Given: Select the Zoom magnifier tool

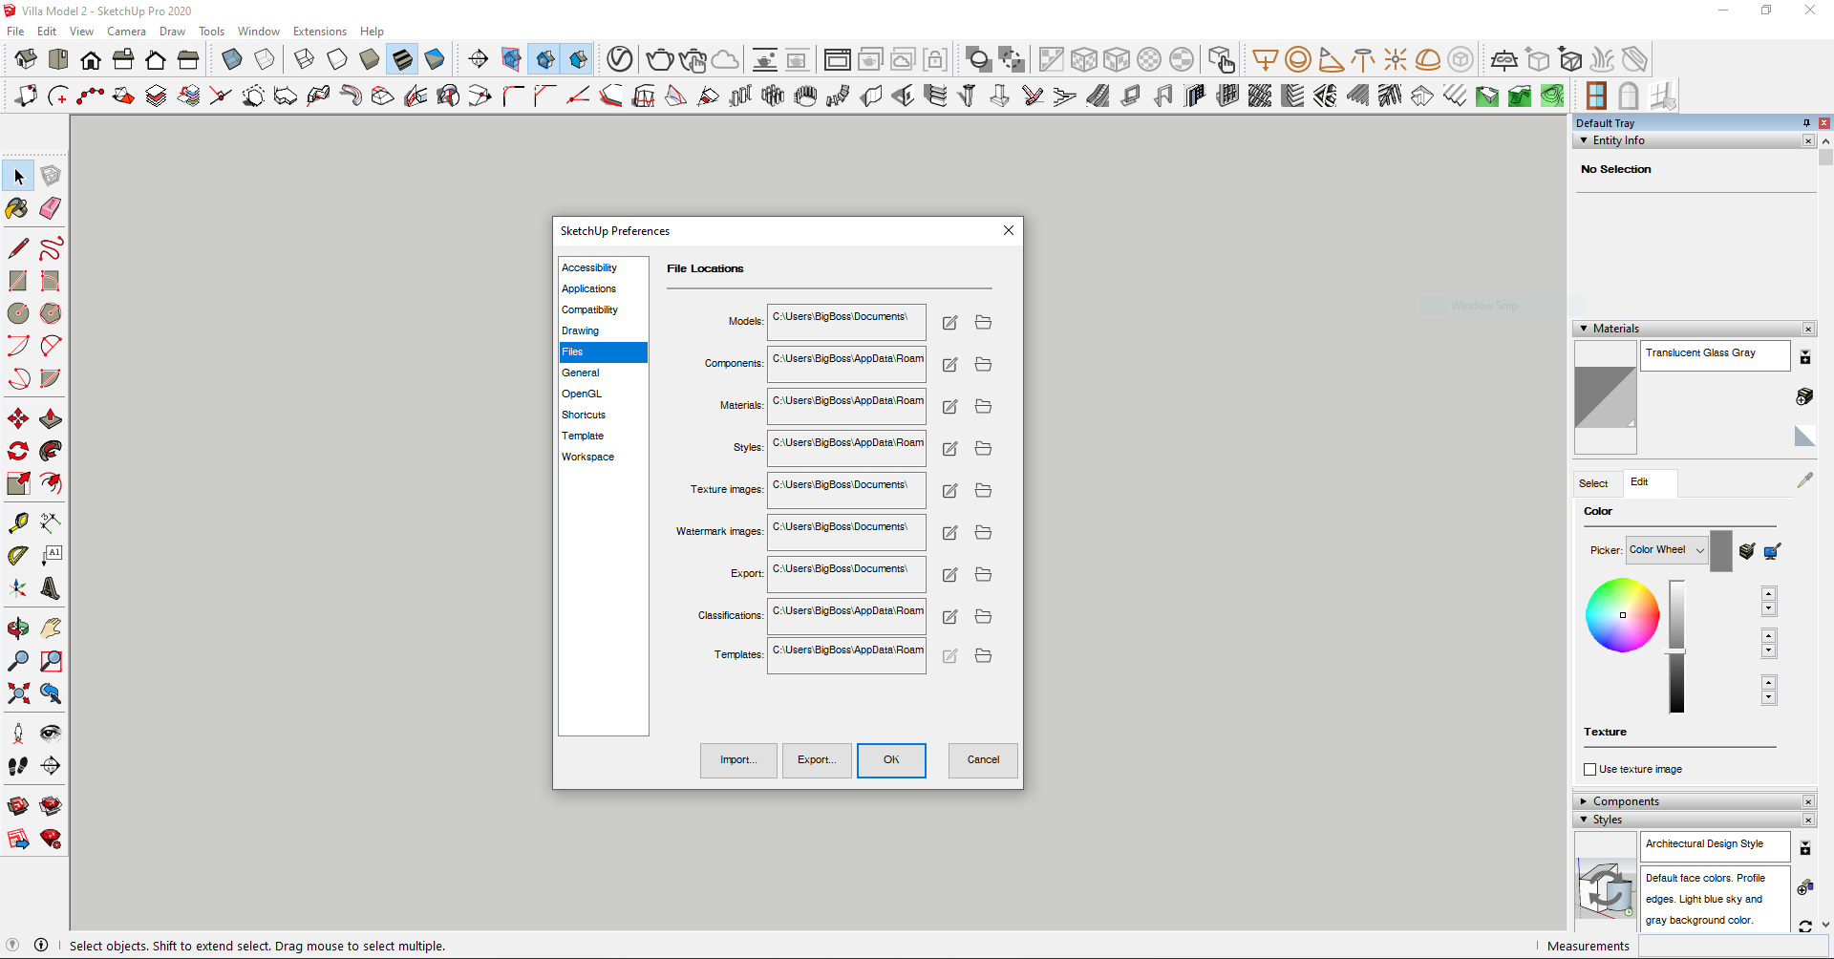Looking at the screenshot, I should point(18,661).
